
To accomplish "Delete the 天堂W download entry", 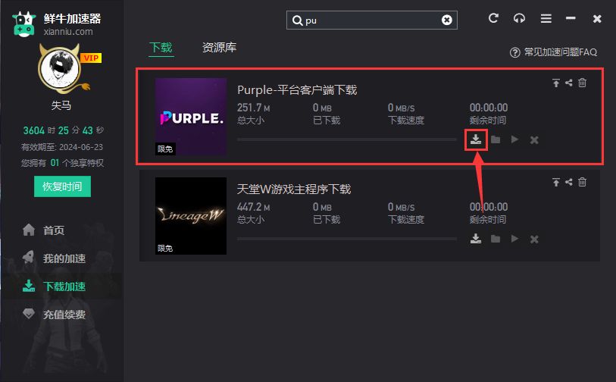I will coord(582,182).
